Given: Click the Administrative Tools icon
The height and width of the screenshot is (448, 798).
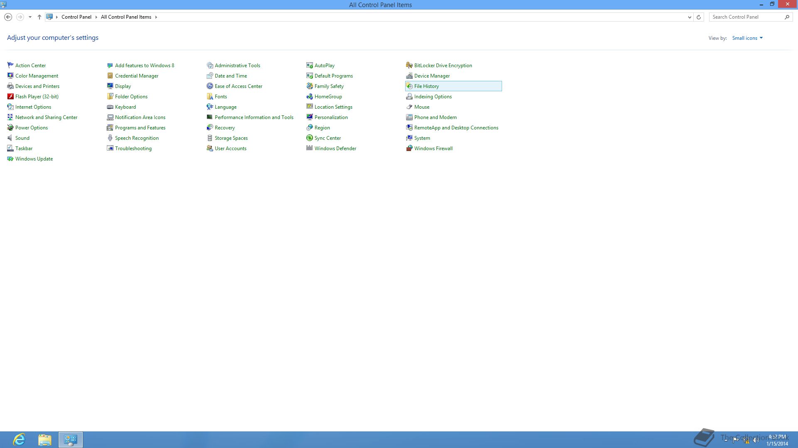Looking at the screenshot, I should pos(210,65).
